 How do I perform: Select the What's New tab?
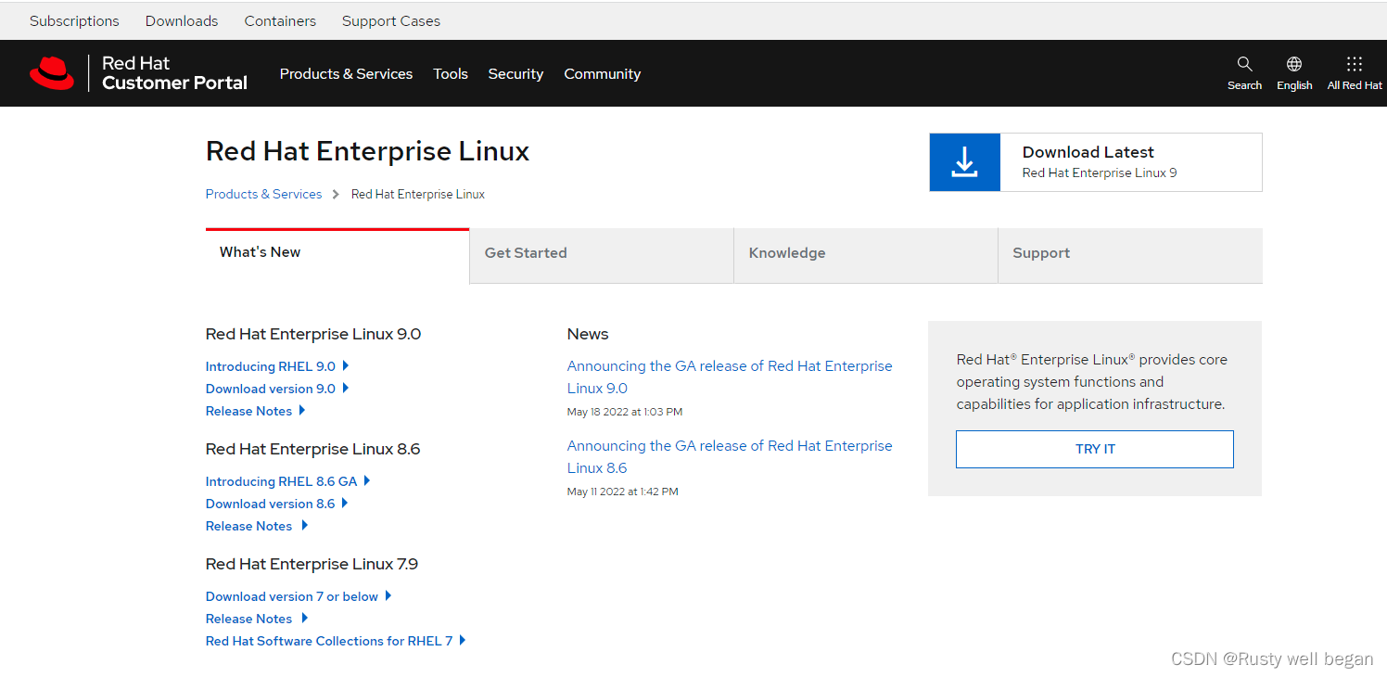(x=337, y=255)
